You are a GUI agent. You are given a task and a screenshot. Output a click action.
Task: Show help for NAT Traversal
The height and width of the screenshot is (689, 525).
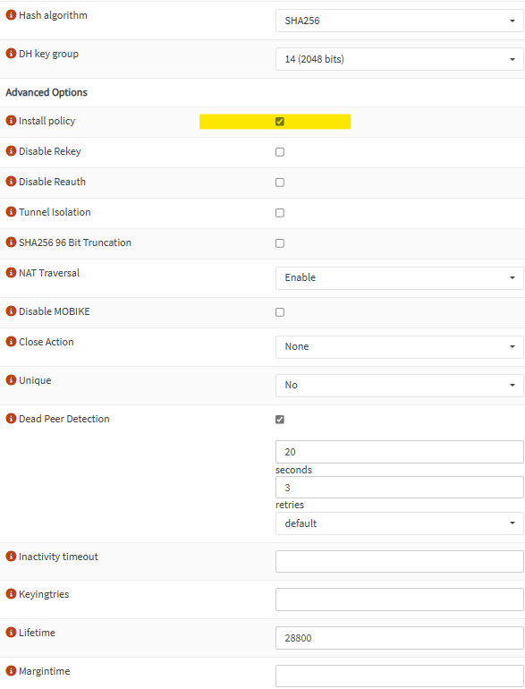pyautogui.click(x=11, y=273)
